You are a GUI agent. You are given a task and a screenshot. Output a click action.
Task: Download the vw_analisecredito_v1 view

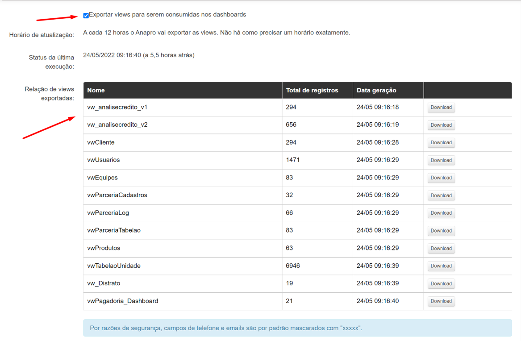click(x=441, y=108)
